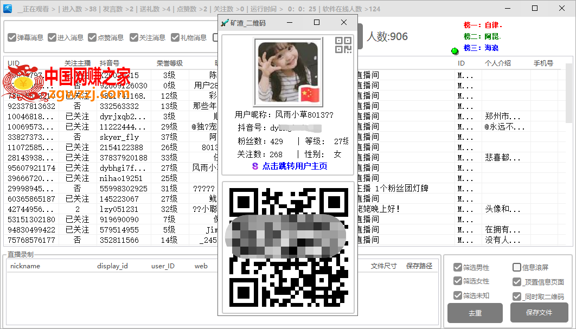The image size is (576, 329).
Task: Click the purple S icon beside homepage link
Action: (x=255, y=166)
